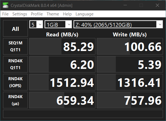Minimize the CrystalDiskMark window
Image resolution: width=166 pixels, height=121 pixels.
pos(125,5)
